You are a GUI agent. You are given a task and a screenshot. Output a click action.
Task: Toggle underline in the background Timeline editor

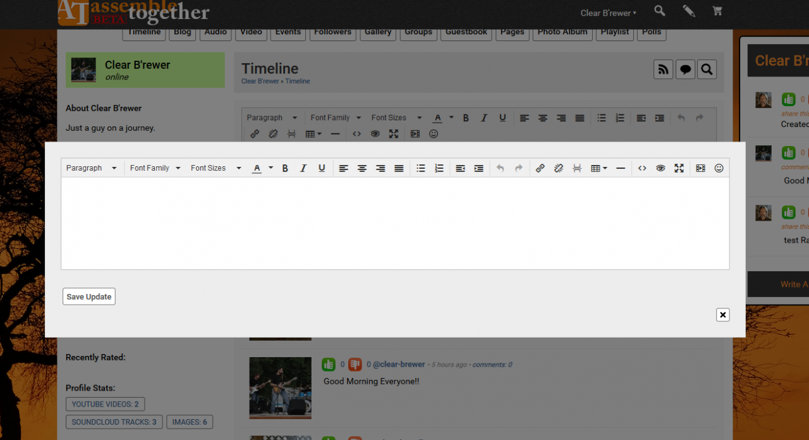[x=502, y=118]
